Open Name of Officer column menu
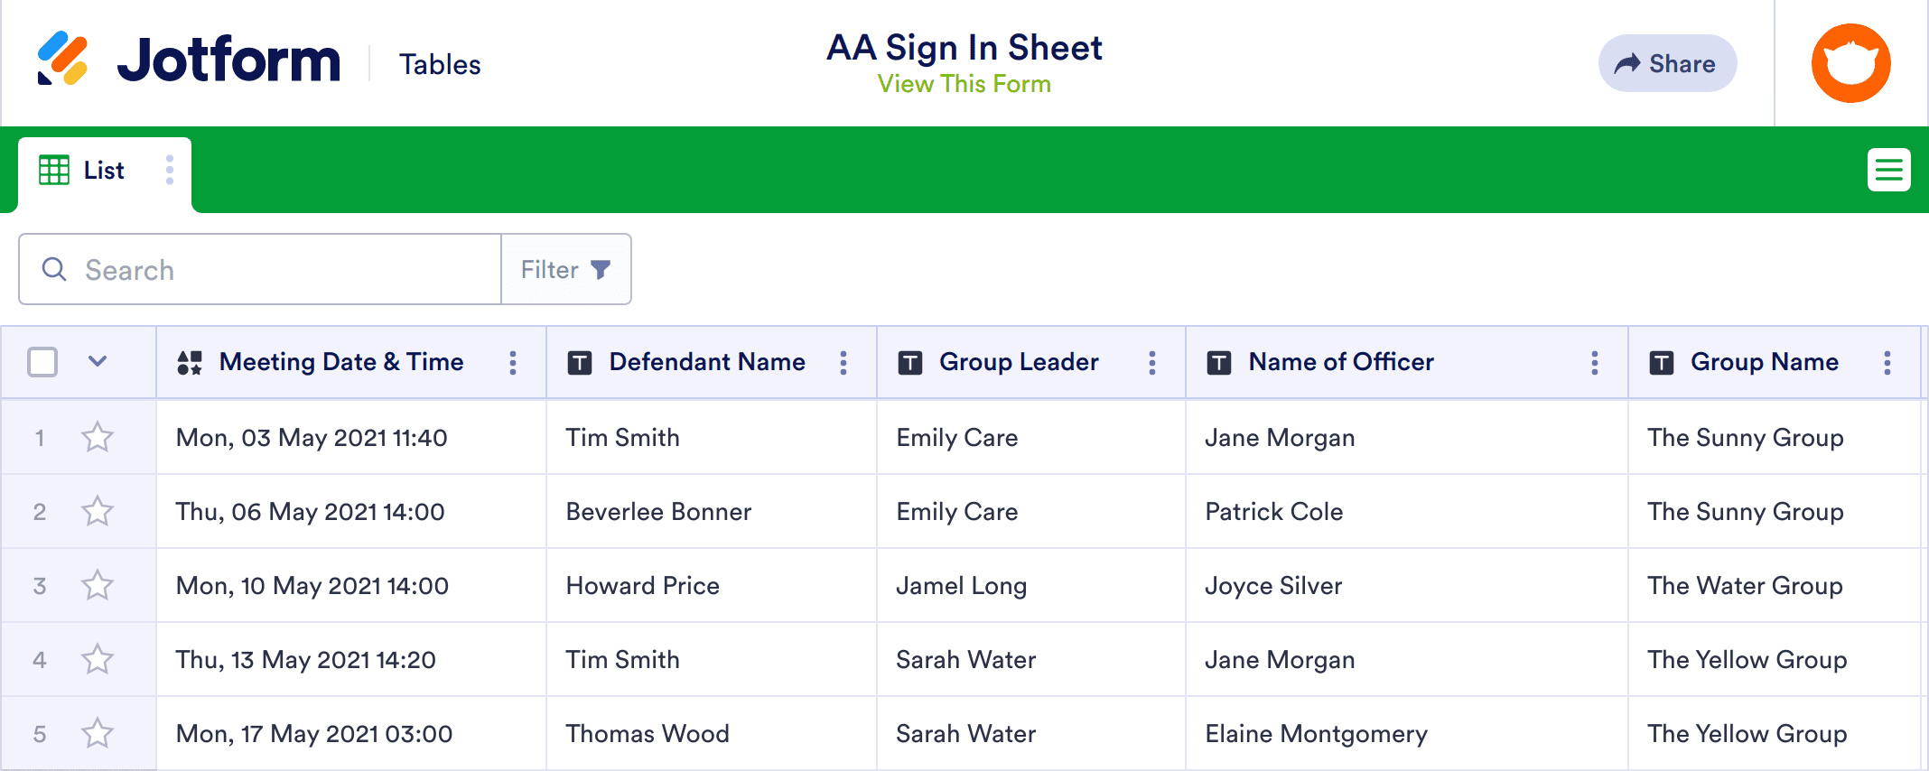The height and width of the screenshot is (771, 1929). [1595, 363]
